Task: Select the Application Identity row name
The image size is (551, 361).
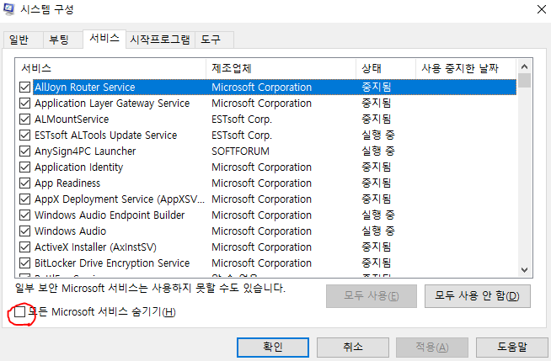Action: (78, 167)
